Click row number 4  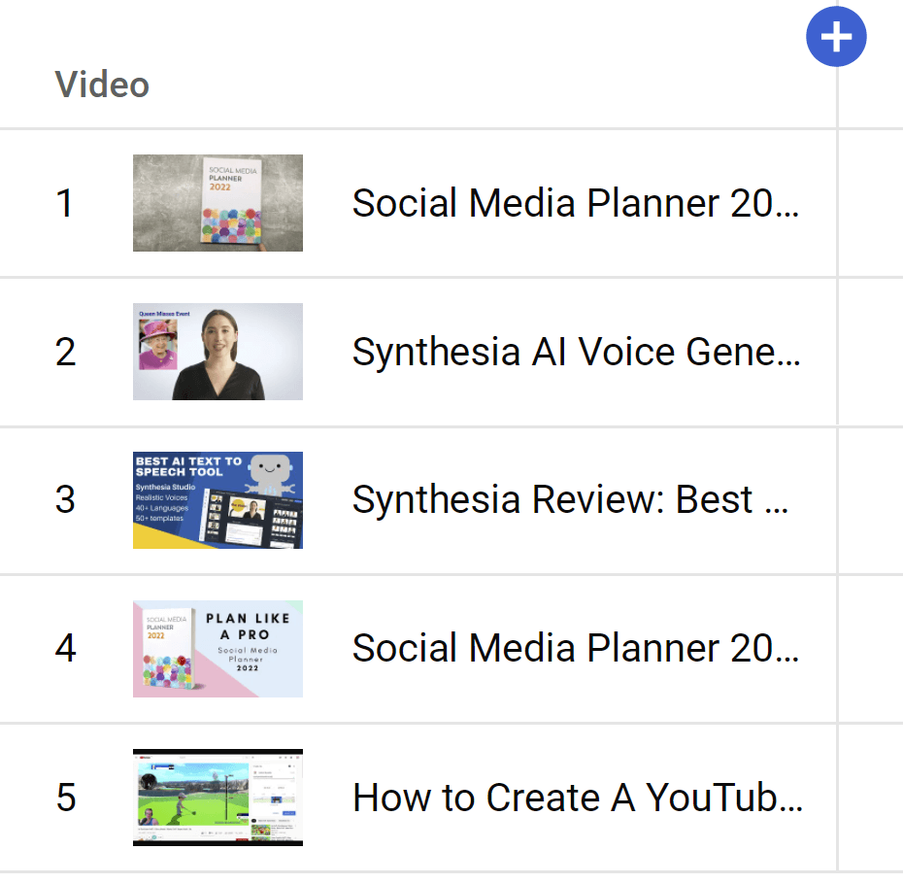[x=64, y=648]
